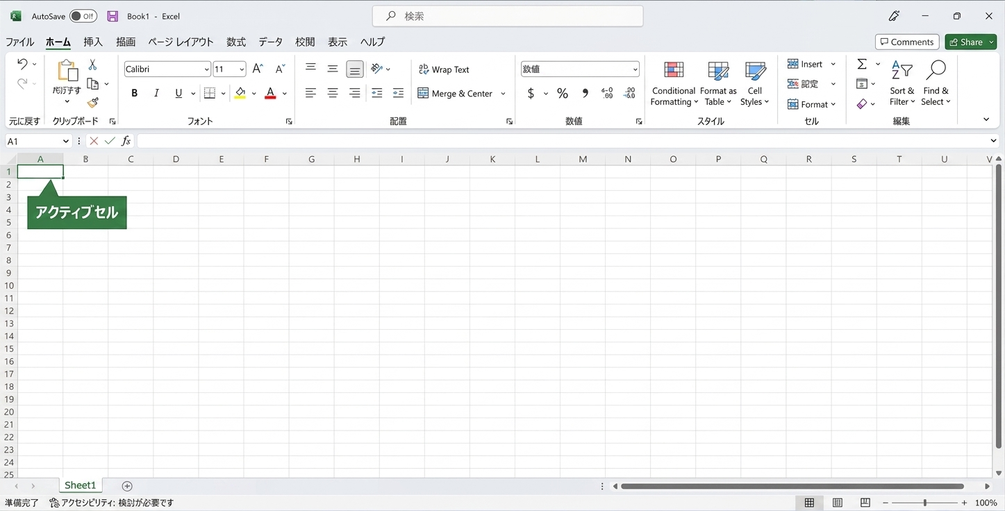The width and height of the screenshot is (1005, 511).
Task: Click the Undo arrow icon
Action: tap(22, 65)
